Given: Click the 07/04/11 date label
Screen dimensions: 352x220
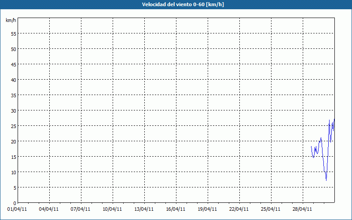Looking at the screenshot, I should click(81, 209).
